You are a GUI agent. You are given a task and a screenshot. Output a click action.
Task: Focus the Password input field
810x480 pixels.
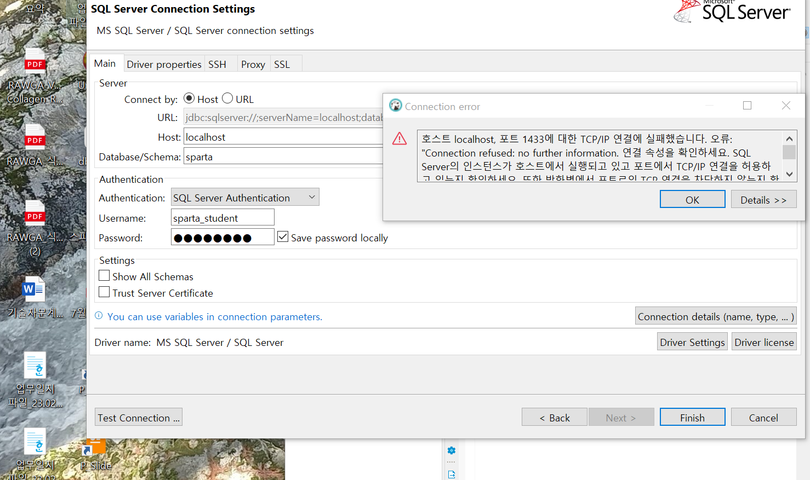tap(223, 238)
